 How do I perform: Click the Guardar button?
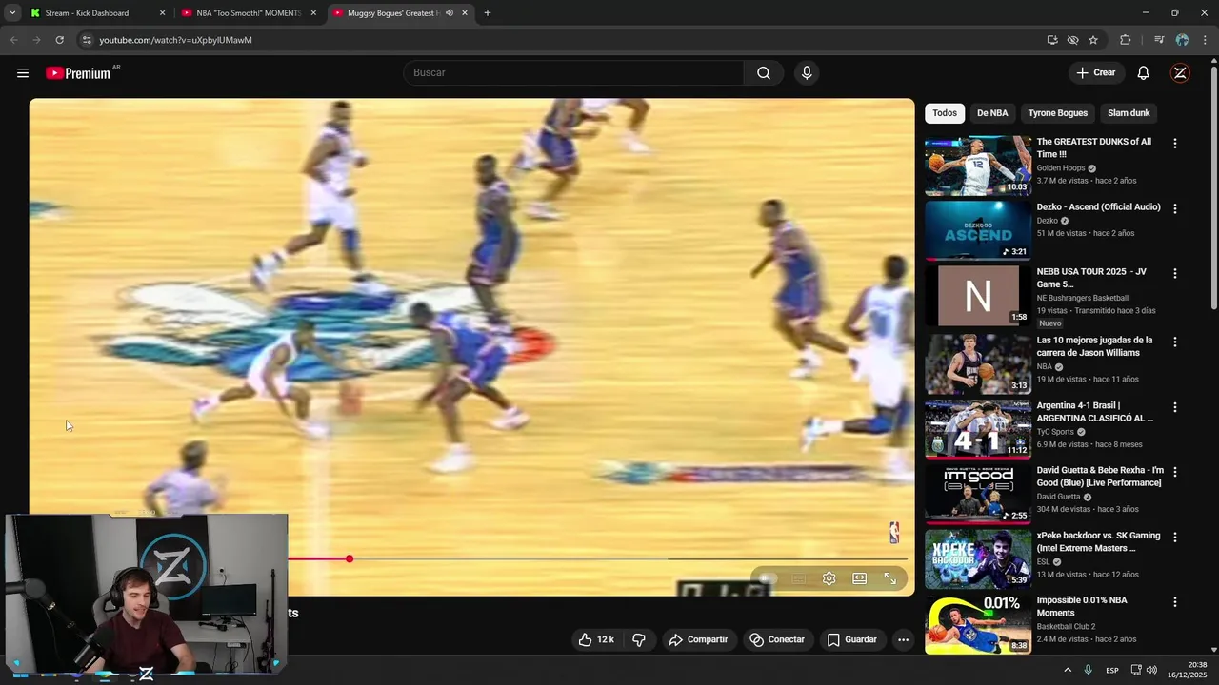[852, 639]
